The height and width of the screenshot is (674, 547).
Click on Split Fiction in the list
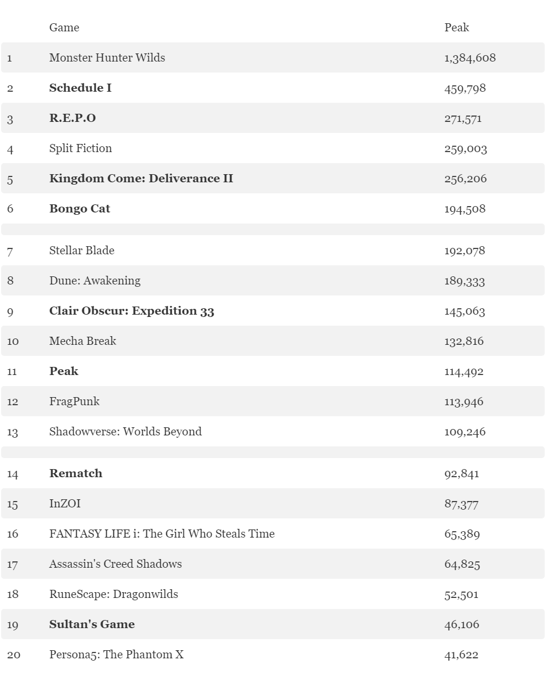click(x=81, y=148)
